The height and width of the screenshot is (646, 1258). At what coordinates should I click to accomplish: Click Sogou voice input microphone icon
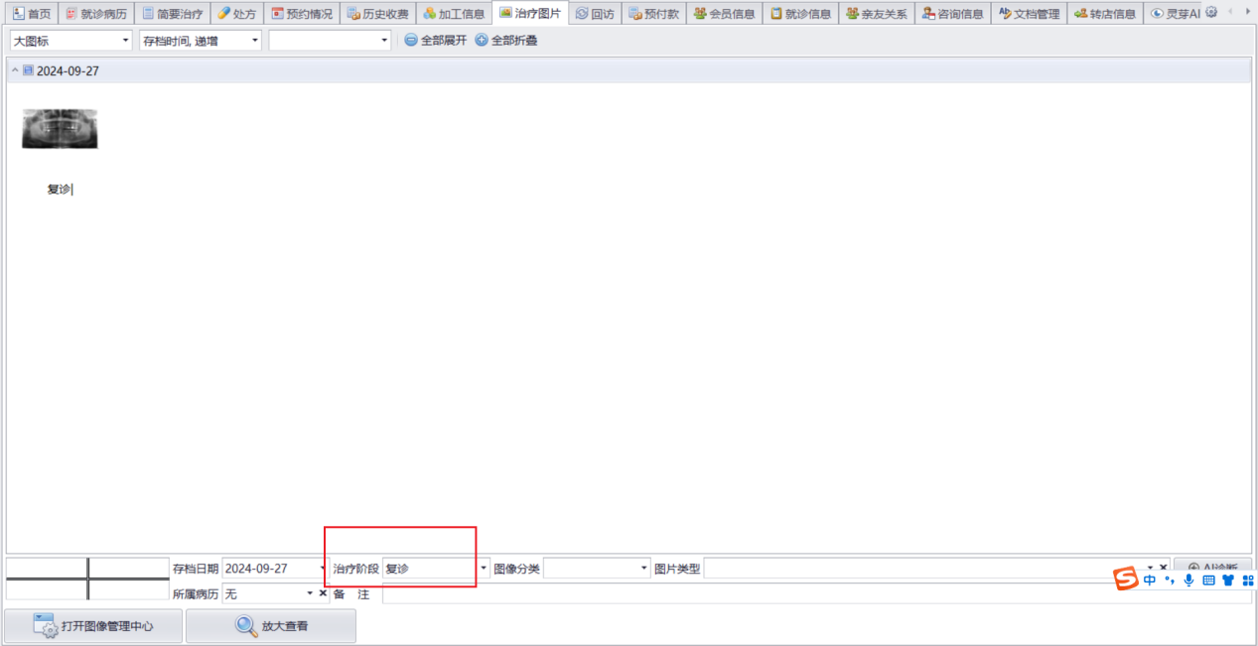click(1188, 581)
